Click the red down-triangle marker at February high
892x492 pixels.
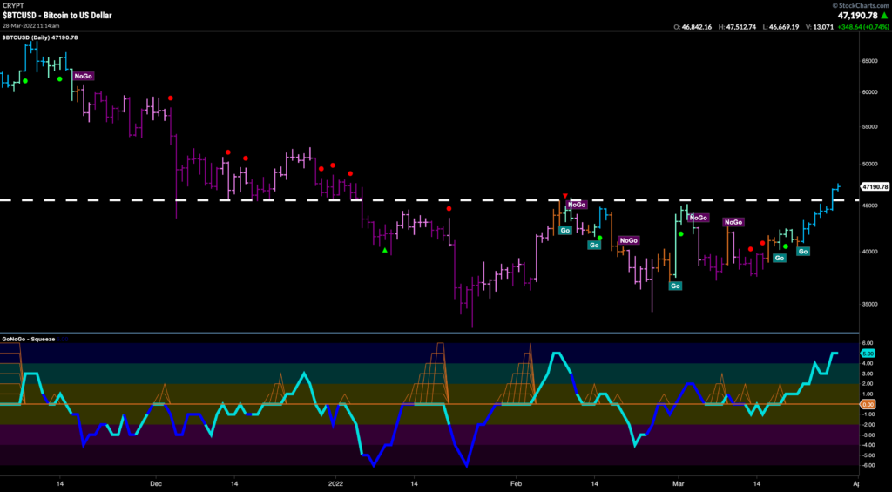pyautogui.click(x=564, y=196)
